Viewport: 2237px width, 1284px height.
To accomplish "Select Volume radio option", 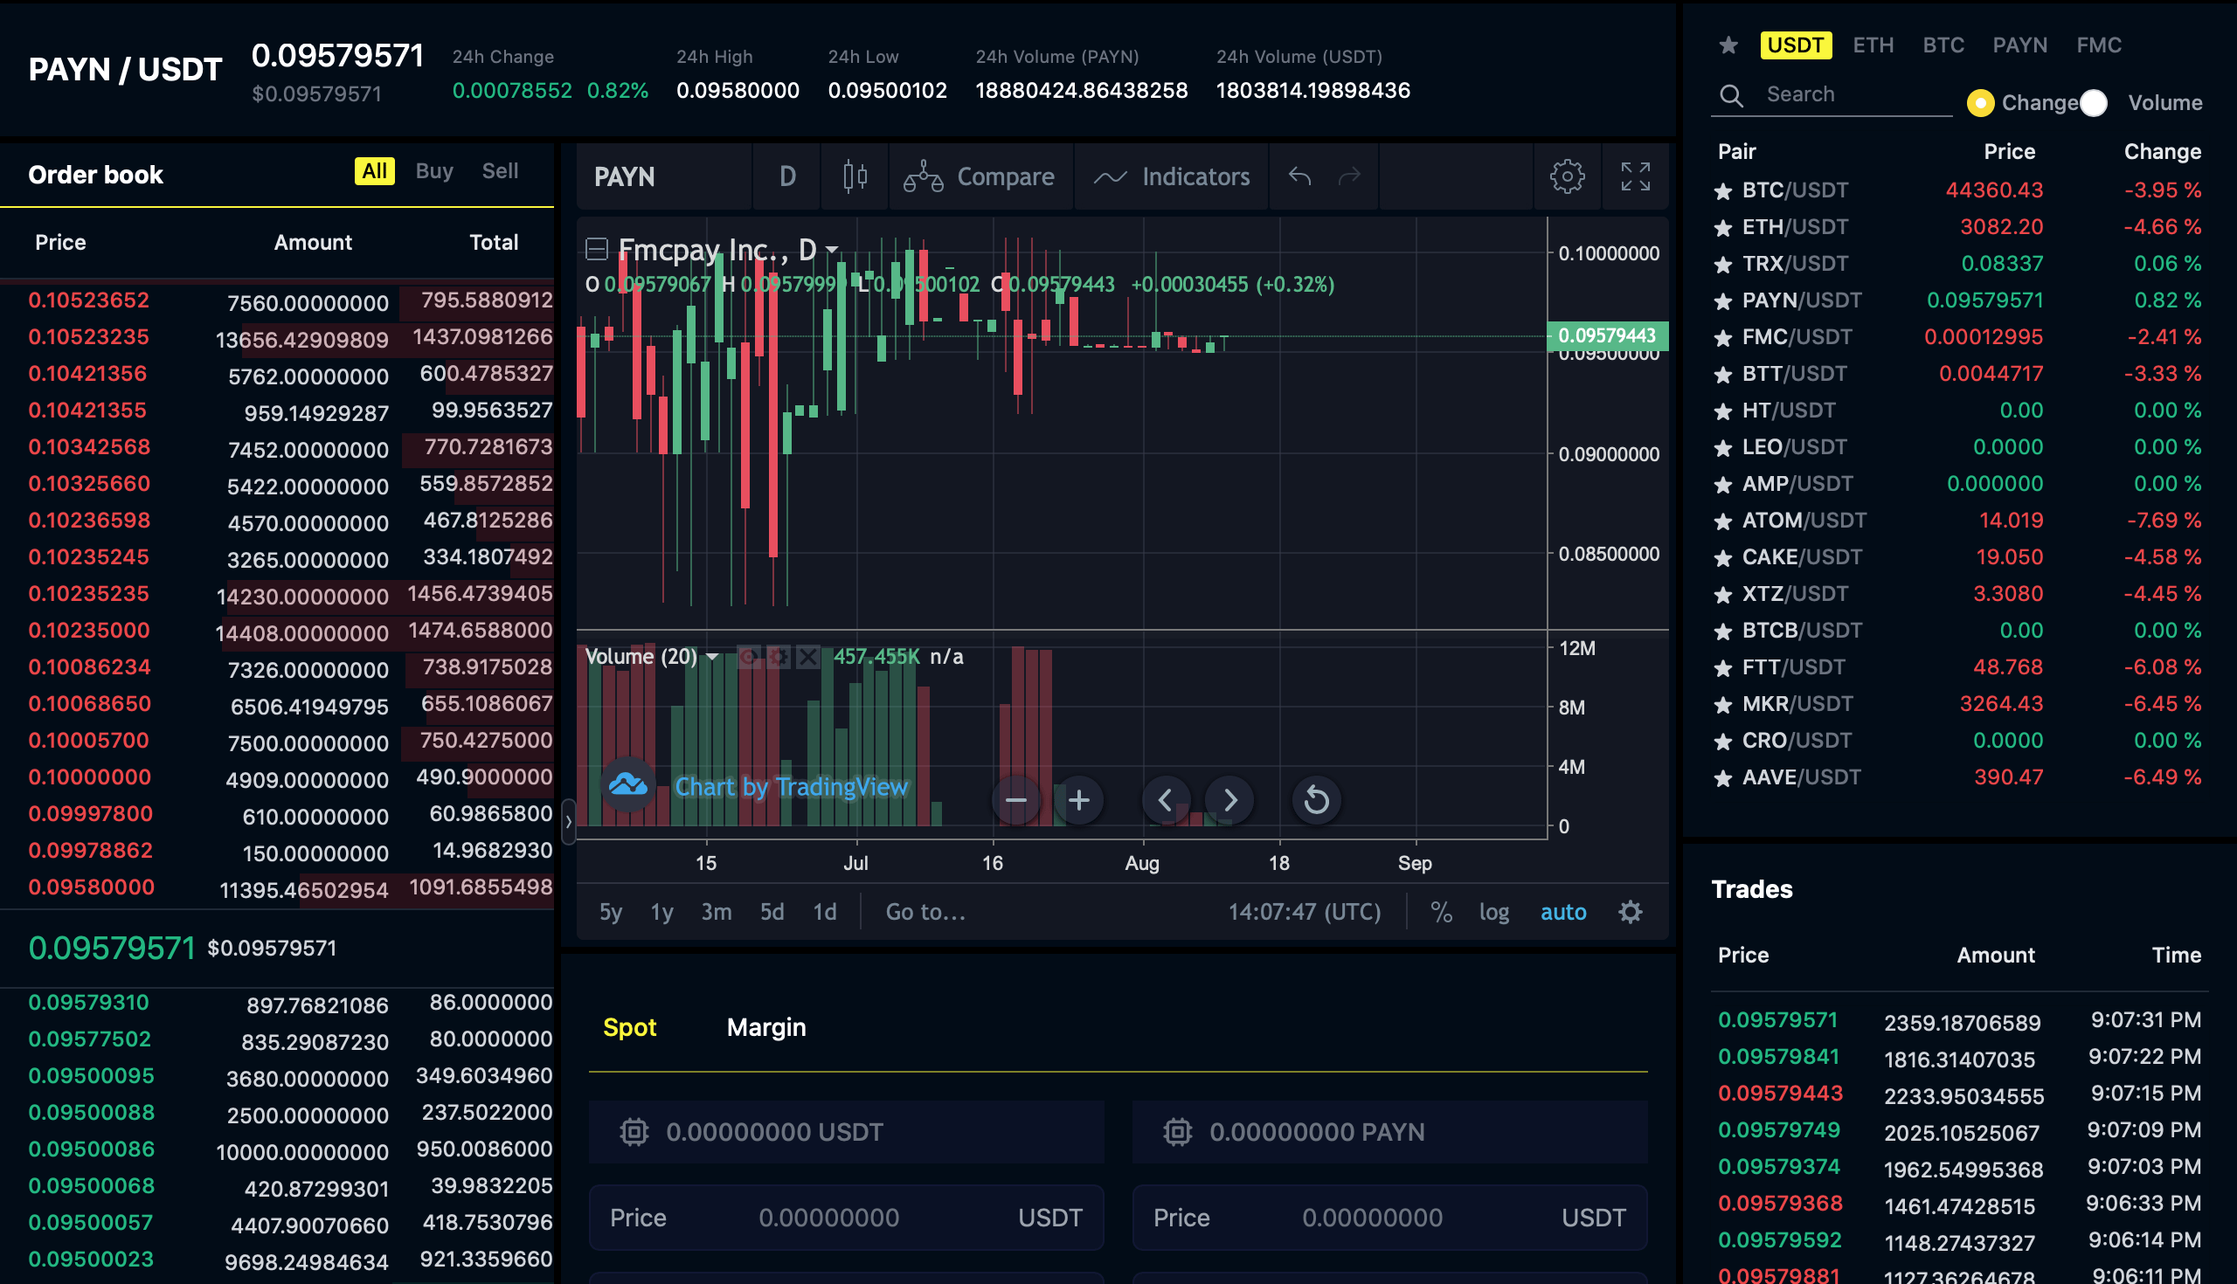I will [2094, 103].
